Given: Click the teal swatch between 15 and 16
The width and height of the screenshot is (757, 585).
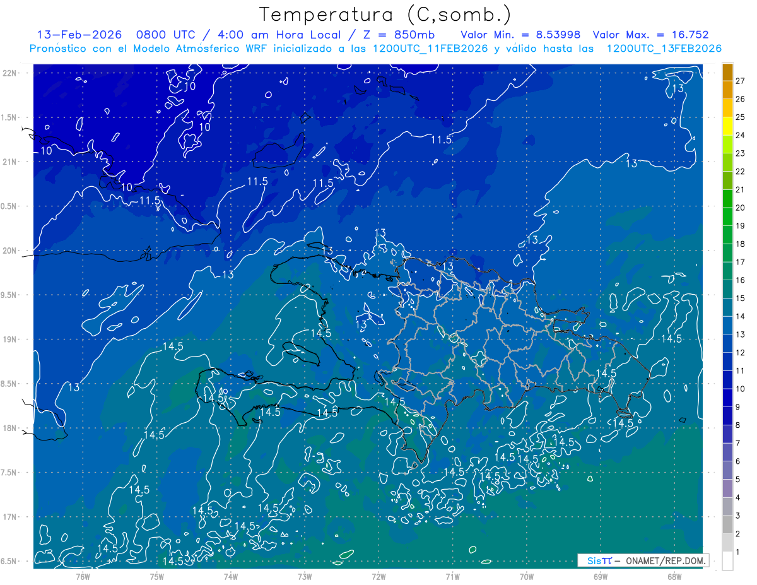Looking at the screenshot, I should pyautogui.click(x=727, y=289).
